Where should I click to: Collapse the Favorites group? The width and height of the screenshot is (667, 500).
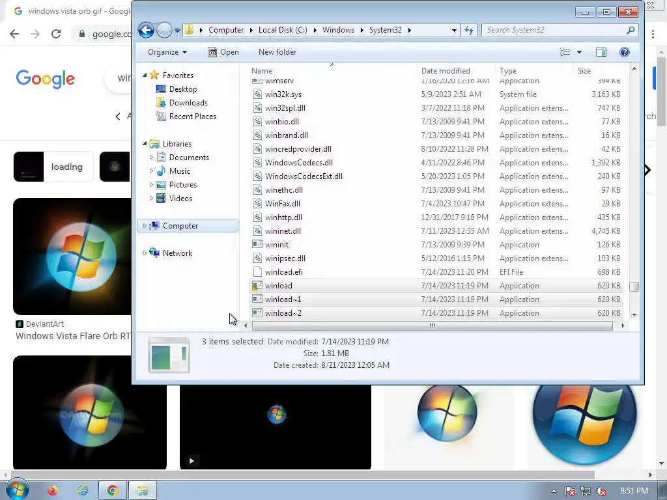coord(145,75)
